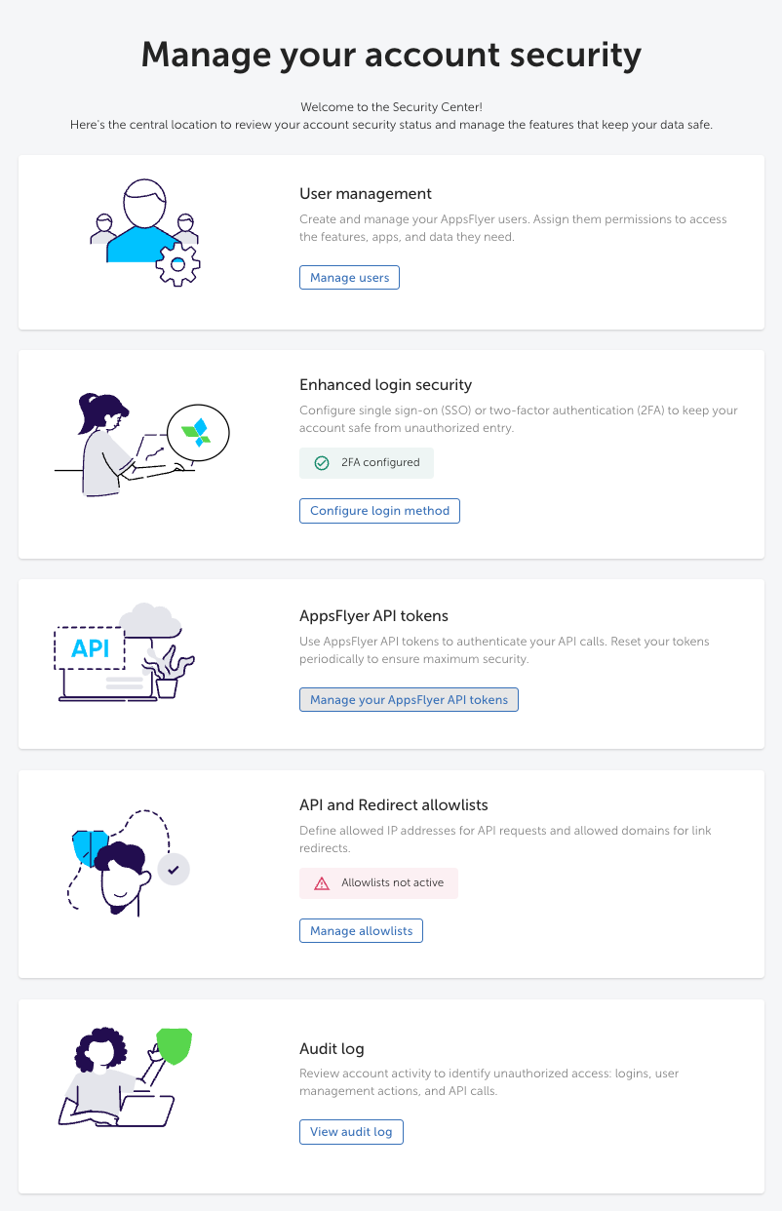Open the View audit log button

pyautogui.click(x=351, y=1132)
